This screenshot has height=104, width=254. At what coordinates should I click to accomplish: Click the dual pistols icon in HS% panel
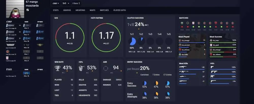pos(214,72)
